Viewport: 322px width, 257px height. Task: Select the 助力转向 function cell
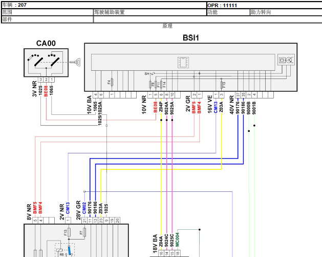coord(286,12)
